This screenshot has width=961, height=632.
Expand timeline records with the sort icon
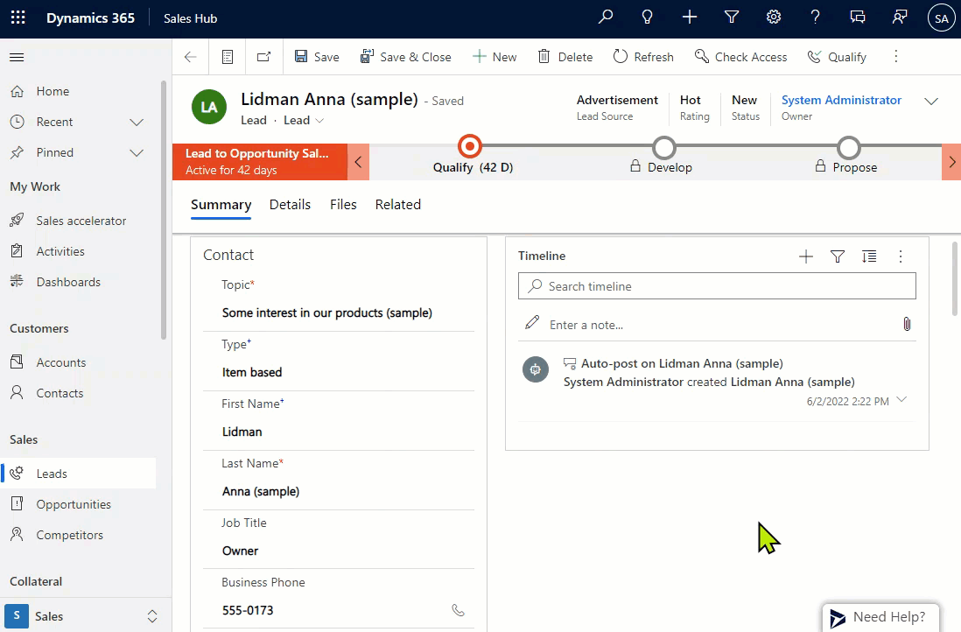(x=869, y=256)
